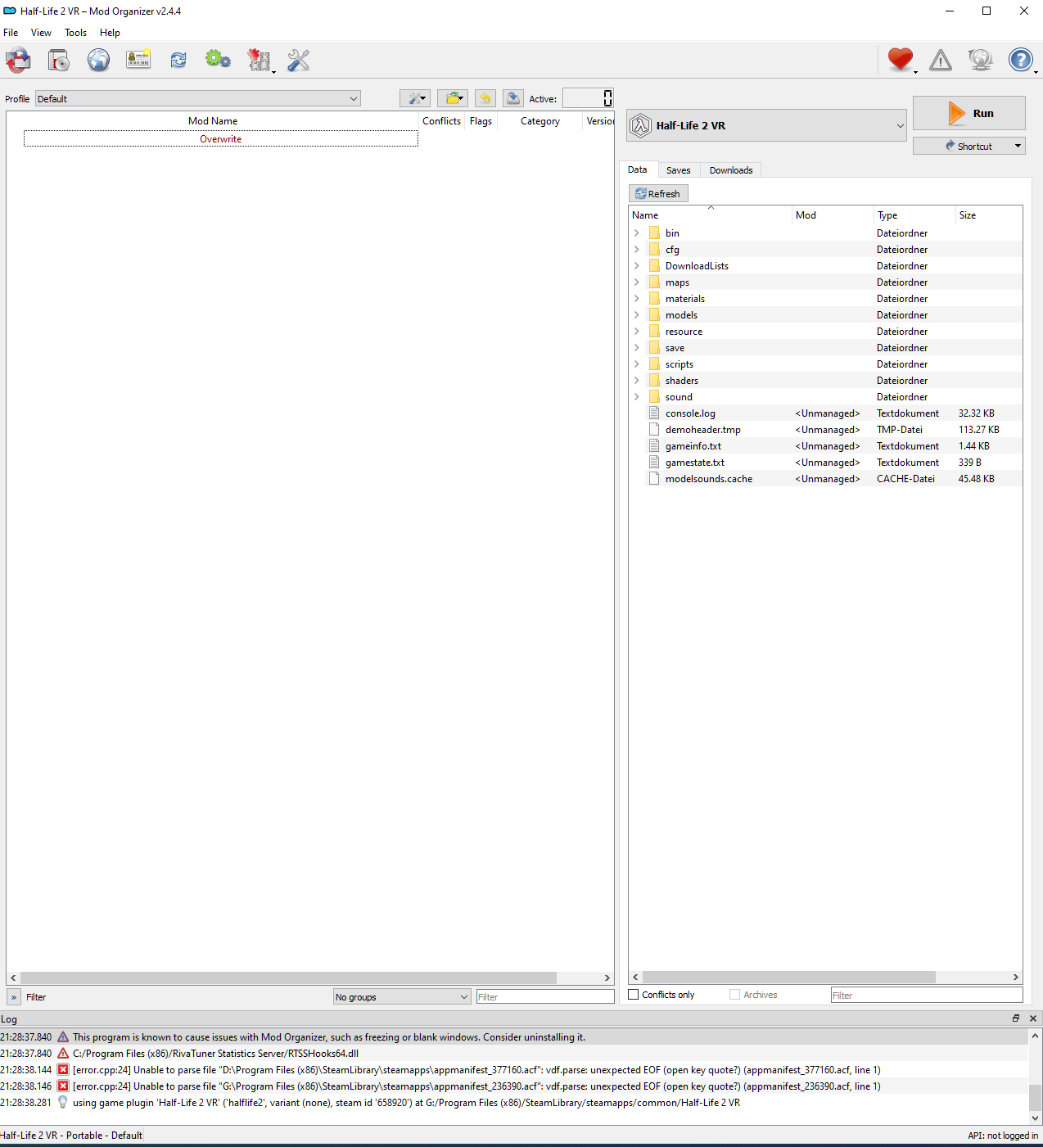Open the Tools menu
1043x1147 pixels.
76,33
